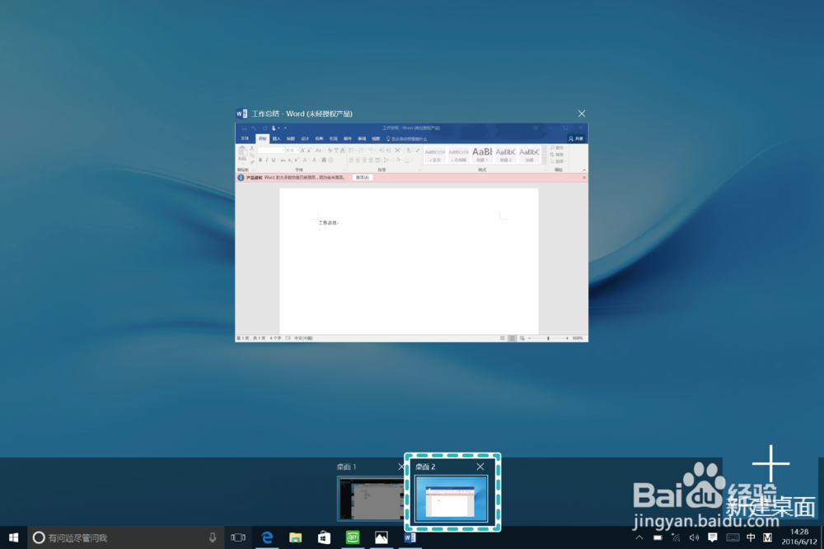Open the Windows Start menu
Image resolution: width=824 pixels, height=549 pixels.
click(x=14, y=537)
